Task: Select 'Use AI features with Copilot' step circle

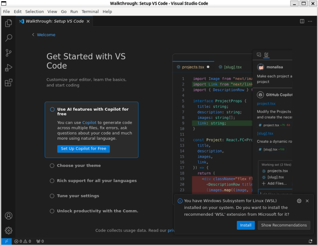Action: click(x=52, y=109)
